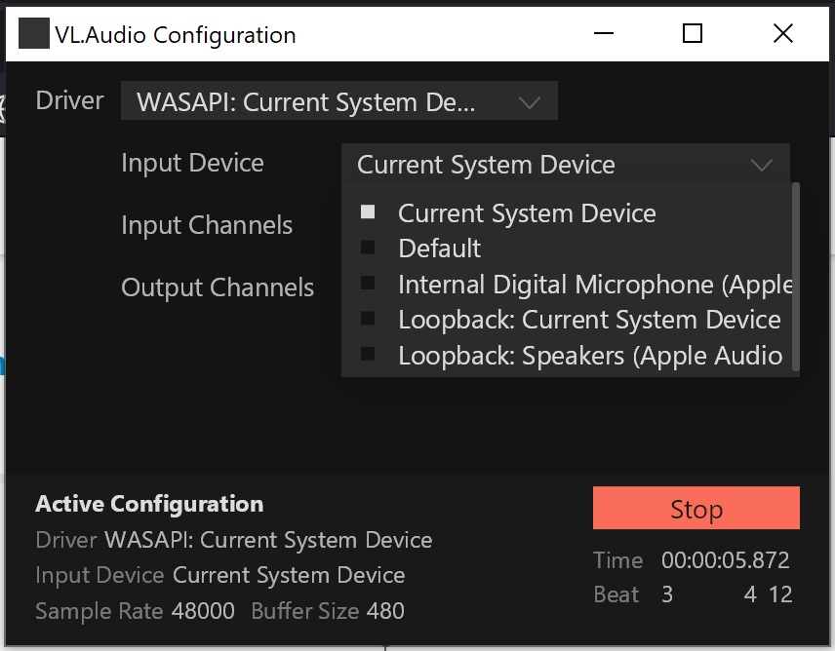This screenshot has height=651, width=835.
Task: Maximize the VL.Audio Configuration window
Action: pos(693,33)
